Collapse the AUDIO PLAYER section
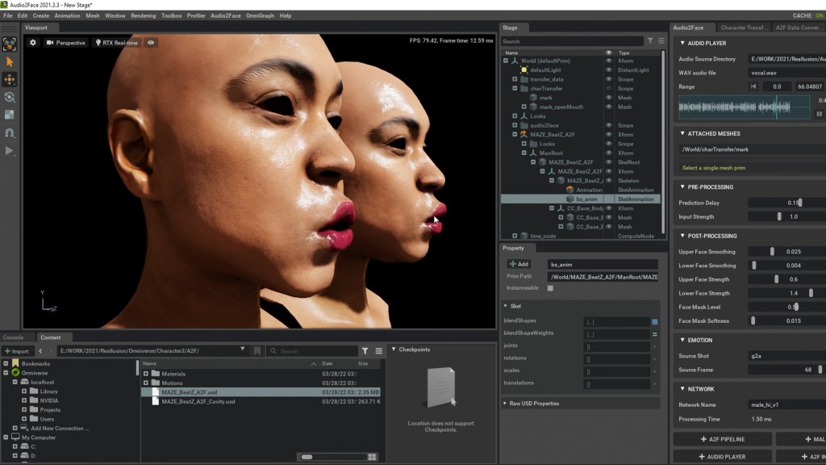 coord(682,44)
